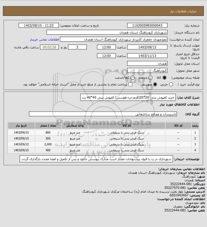Screen dimensions: 207x227
Task: Open the اطلاعات تماس خریدار link
Action: coord(44,39)
